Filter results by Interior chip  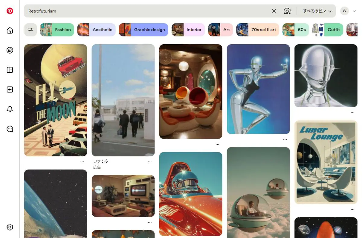pos(188,30)
